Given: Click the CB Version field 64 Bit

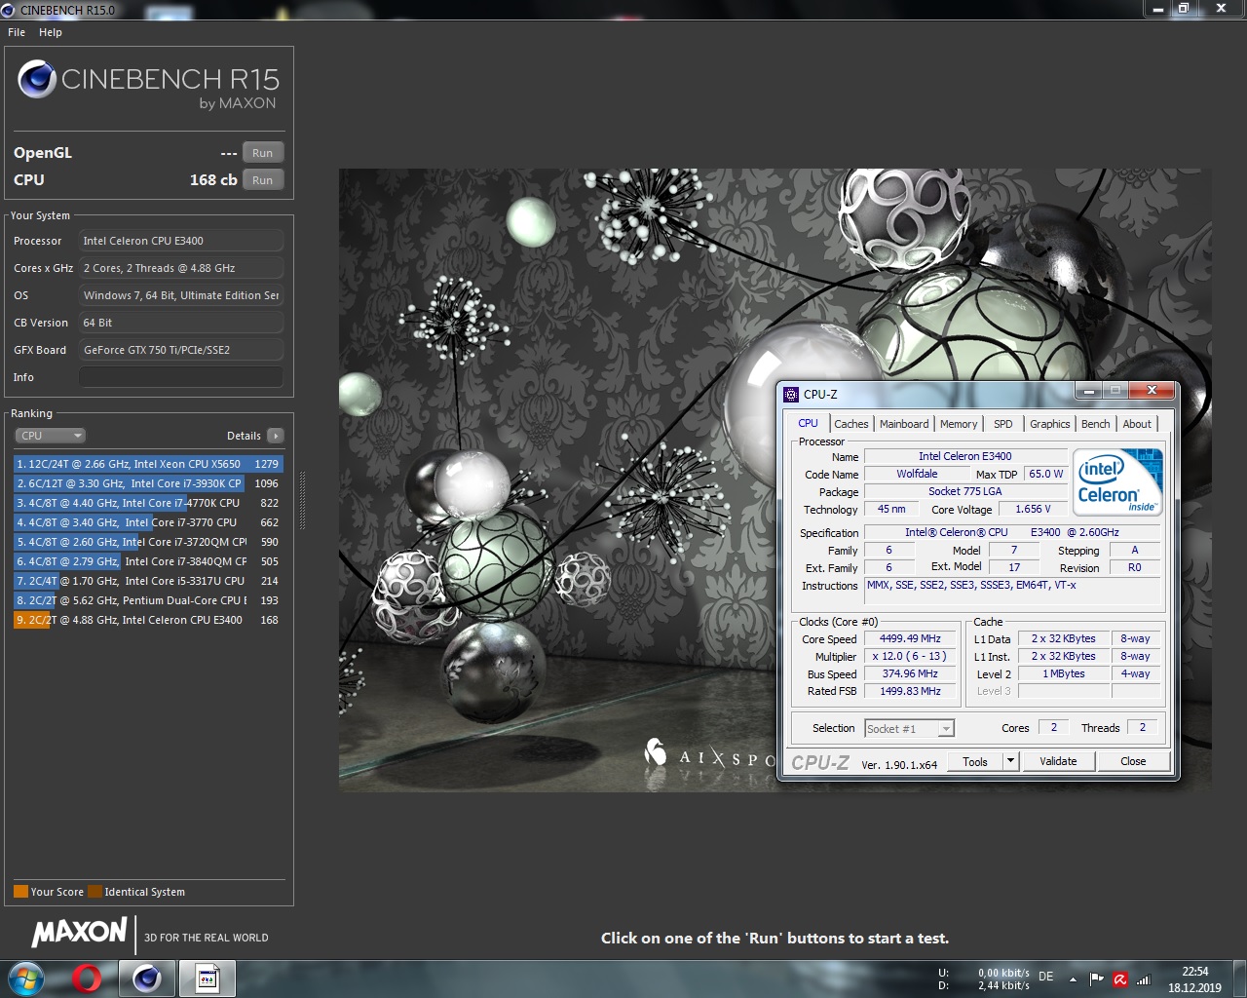Looking at the screenshot, I should (x=181, y=323).
